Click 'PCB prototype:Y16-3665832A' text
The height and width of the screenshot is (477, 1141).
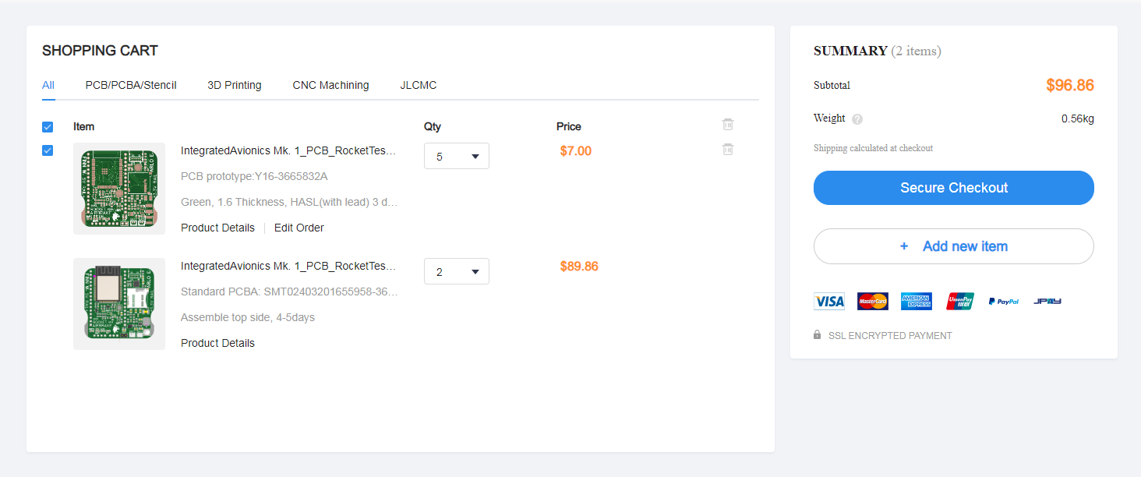pyautogui.click(x=254, y=176)
